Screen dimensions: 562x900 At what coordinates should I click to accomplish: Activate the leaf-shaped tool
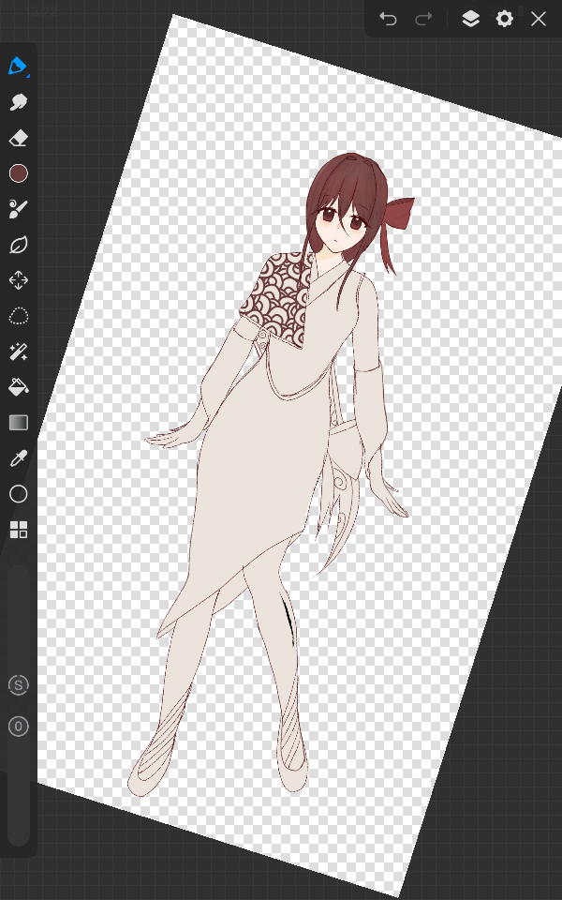coord(18,245)
